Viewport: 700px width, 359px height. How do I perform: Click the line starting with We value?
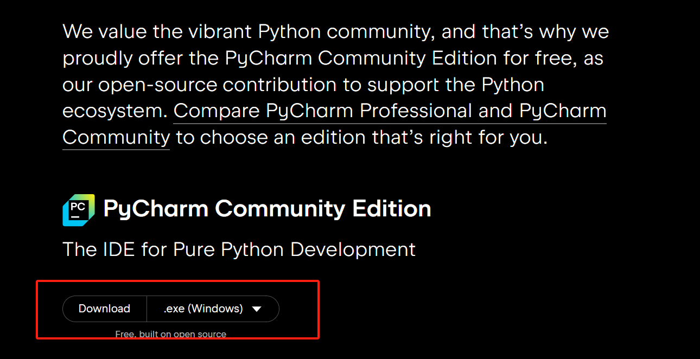[x=335, y=31]
